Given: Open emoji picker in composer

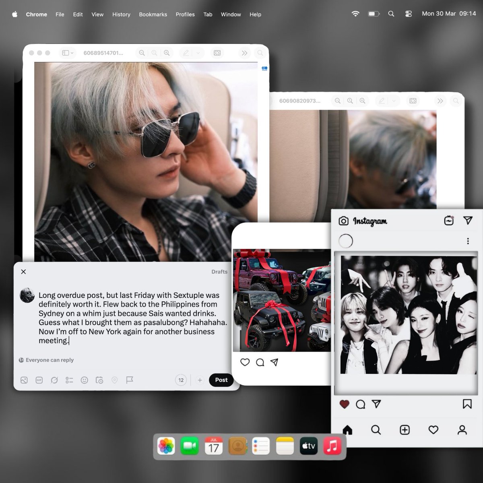Looking at the screenshot, I should tap(84, 380).
